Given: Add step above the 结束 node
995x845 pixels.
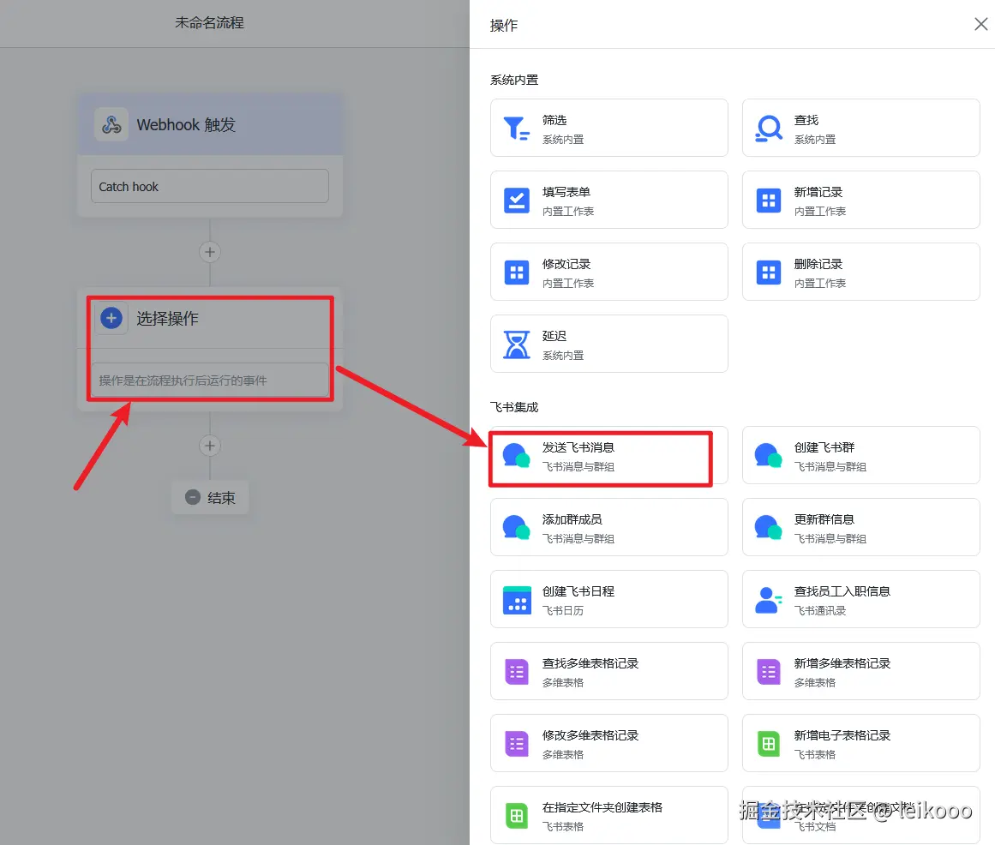Looking at the screenshot, I should click(210, 446).
